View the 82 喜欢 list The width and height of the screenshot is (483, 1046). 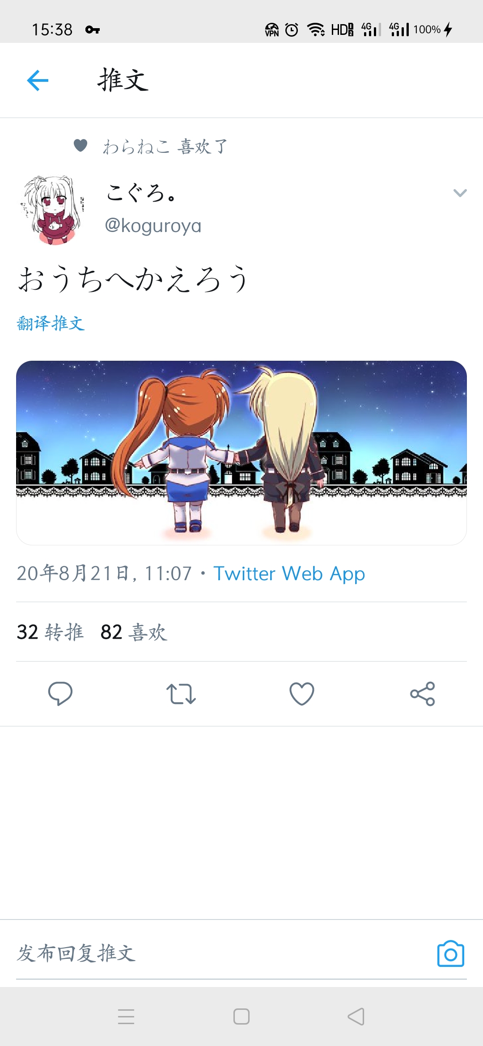tap(134, 632)
